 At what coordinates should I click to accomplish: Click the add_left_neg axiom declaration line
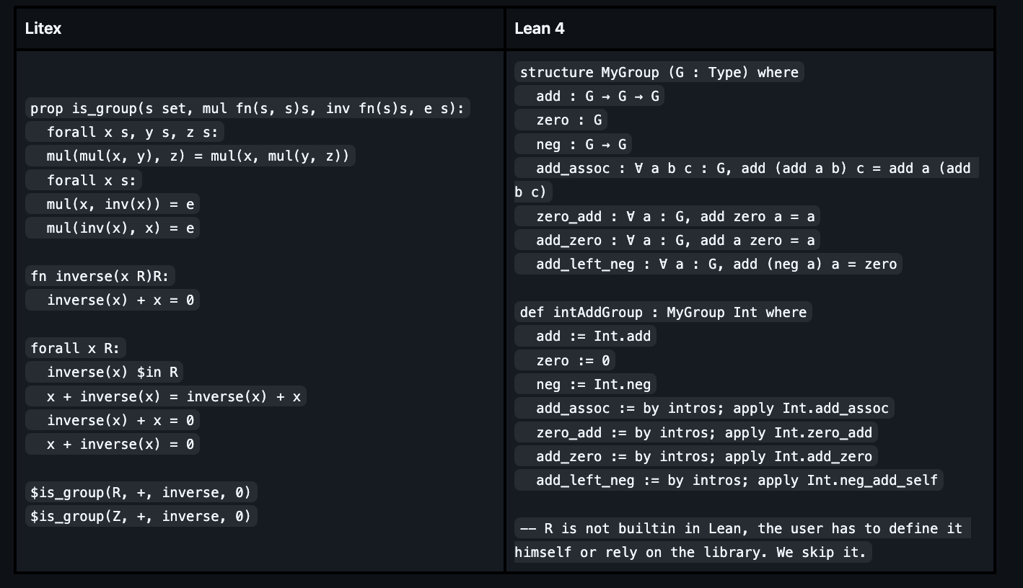point(708,264)
